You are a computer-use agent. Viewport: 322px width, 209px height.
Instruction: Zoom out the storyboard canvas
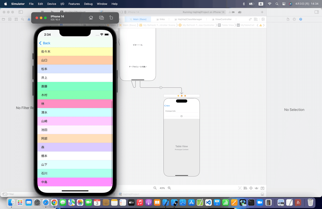(x=155, y=188)
